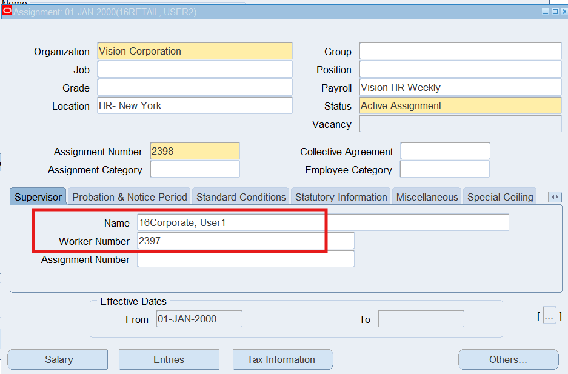
Task: Maximize the Assignment window
Action: click(555, 12)
